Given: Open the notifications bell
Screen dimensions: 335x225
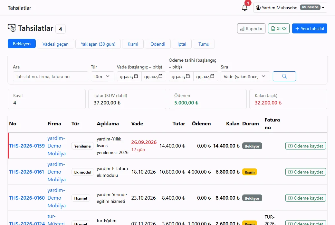Looking at the screenshot, I should (244, 8).
